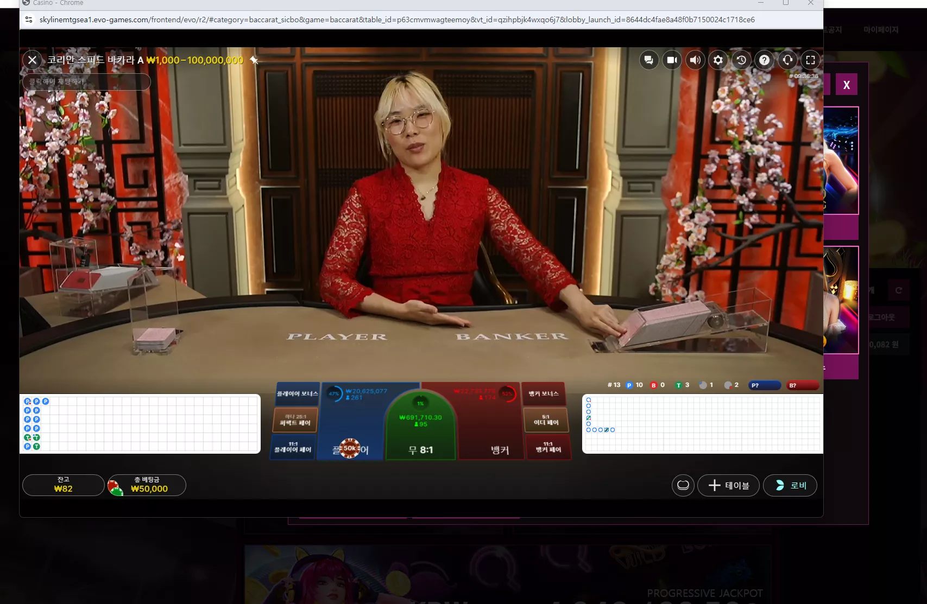
Task: Close the baccarat table with the X icon
Action: pyautogui.click(x=33, y=60)
